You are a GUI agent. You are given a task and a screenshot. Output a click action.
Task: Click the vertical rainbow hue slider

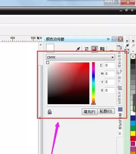pyautogui.click(x=93, y=83)
